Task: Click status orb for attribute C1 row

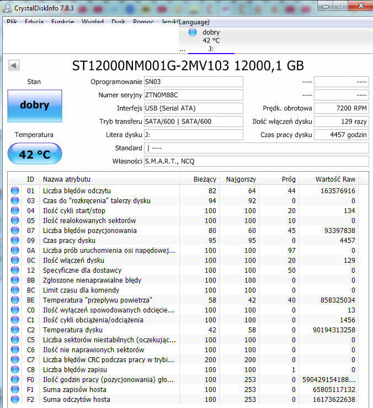Action: (15, 320)
